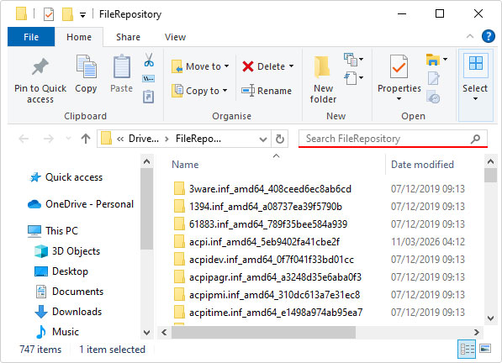The image size is (502, 363).
Task: Open the Easy access dropdown
Action: click(x=353, y=77)
